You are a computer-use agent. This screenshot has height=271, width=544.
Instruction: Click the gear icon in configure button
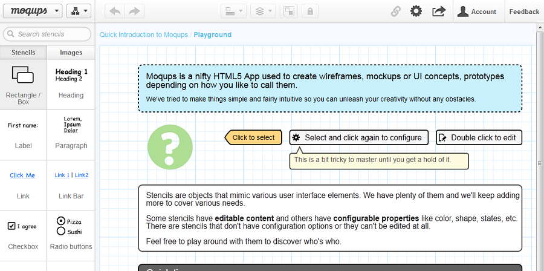point(296,138)
